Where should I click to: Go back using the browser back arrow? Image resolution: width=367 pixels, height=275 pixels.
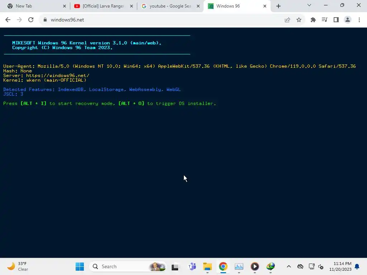pyautogui.click(x=8, y=20)
